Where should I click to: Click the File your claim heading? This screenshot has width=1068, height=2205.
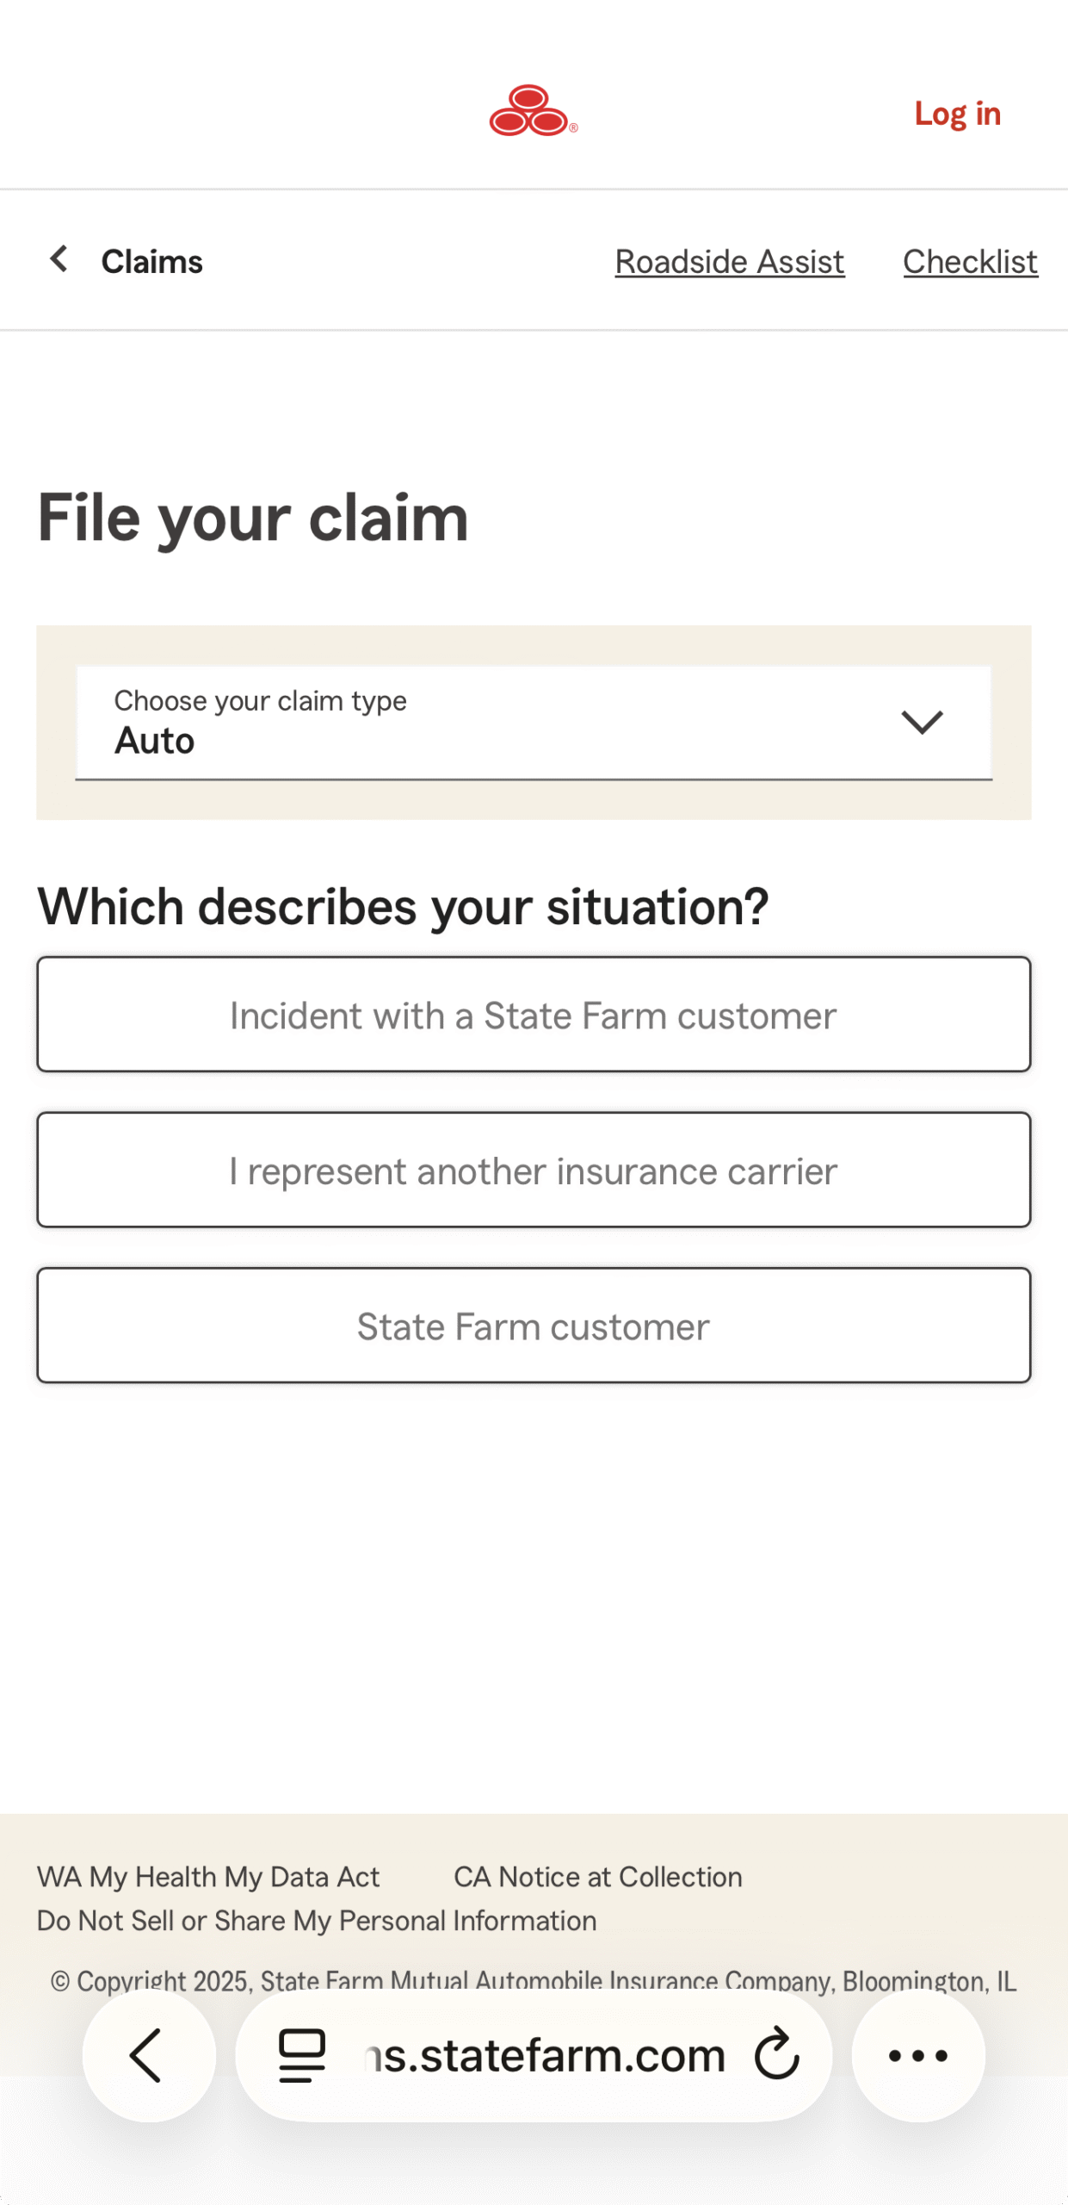click(x=253, y=518)
